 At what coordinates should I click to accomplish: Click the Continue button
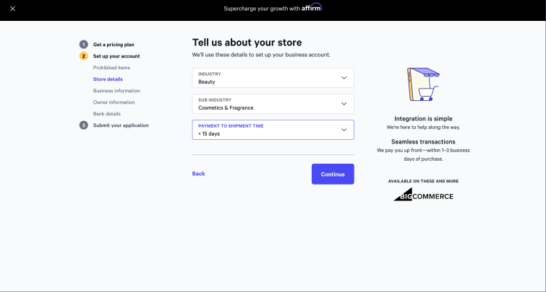(x=333, y=174)
